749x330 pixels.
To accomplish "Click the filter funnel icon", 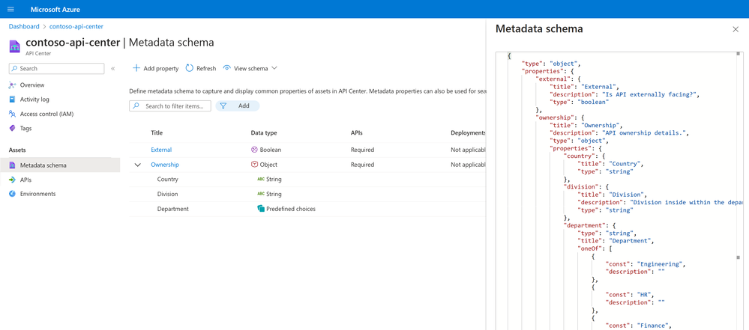I will point(223,106).
